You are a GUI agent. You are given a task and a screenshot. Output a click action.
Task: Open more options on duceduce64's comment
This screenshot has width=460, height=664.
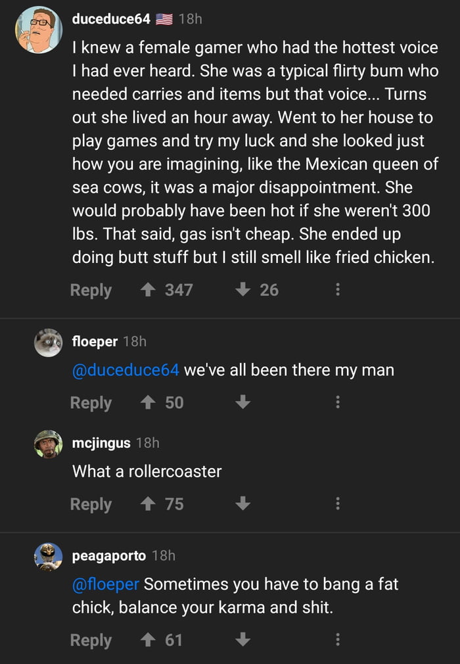pyautogui.click(x=338, y=290)
